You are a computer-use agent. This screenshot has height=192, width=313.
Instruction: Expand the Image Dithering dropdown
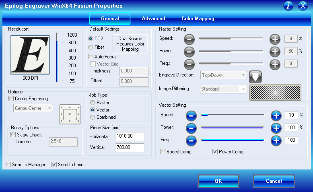[x=223, y=89]
